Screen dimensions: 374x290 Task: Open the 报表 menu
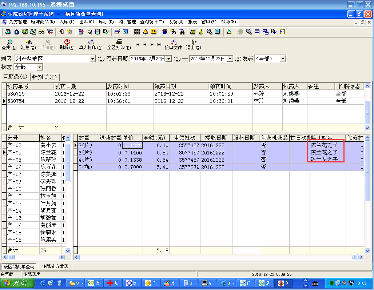193,22
